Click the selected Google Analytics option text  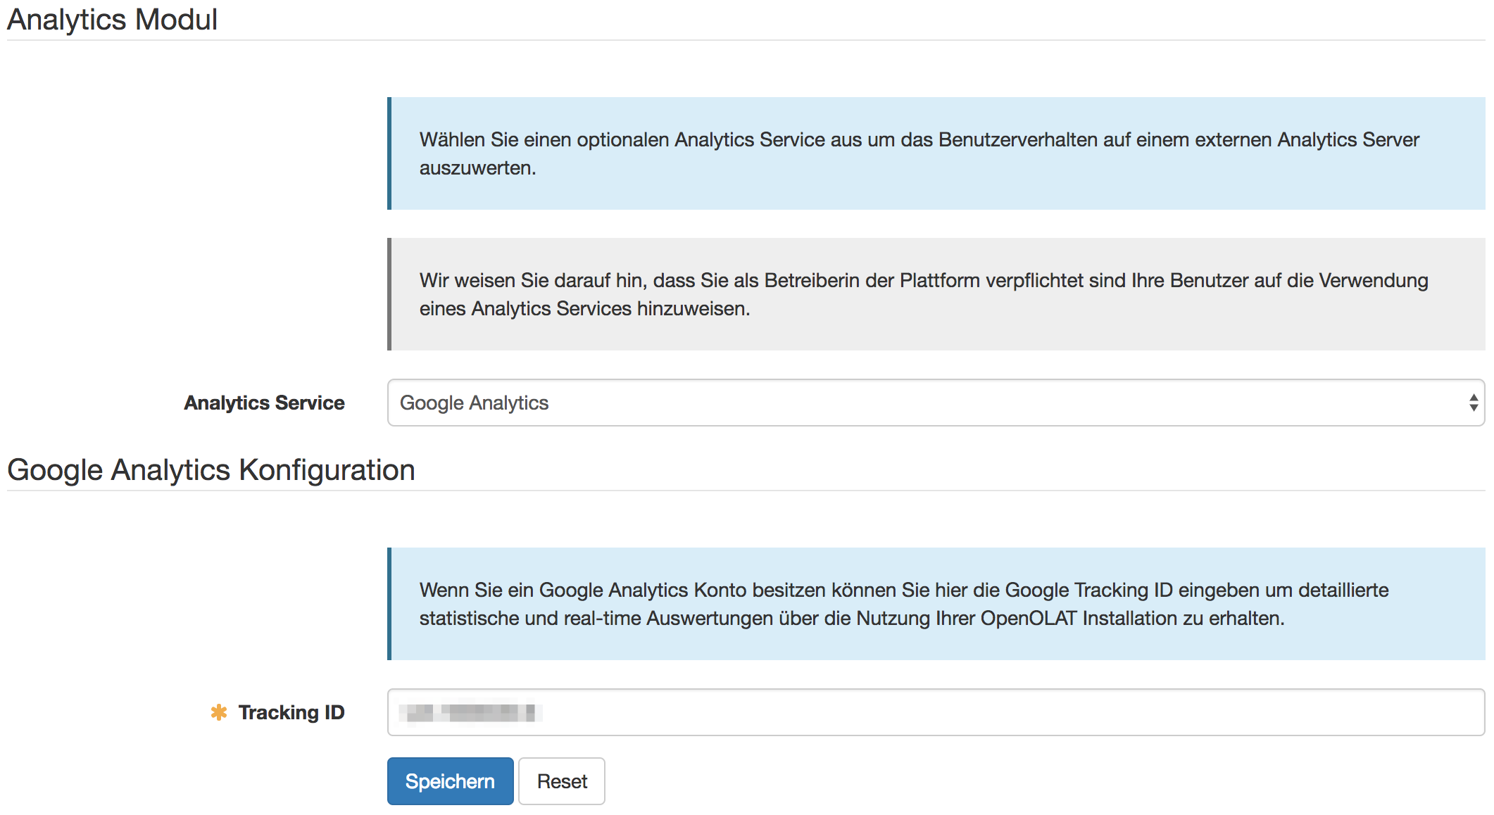(474, 403)
